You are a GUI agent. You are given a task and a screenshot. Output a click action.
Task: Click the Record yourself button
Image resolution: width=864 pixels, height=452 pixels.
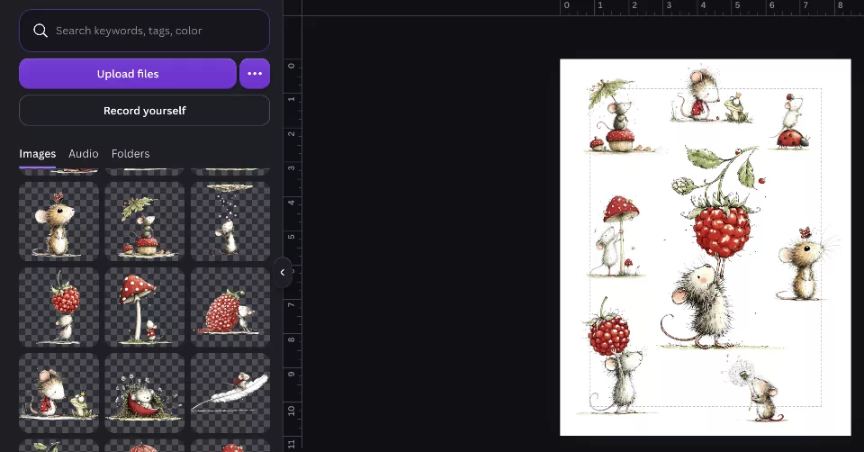point(144,111)
